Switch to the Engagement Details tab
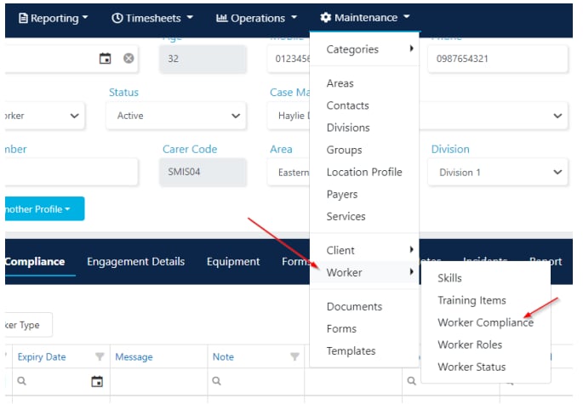This screenshot has height=404, width=583. point(135,262)
